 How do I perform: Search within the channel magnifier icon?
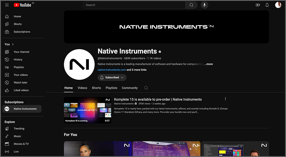(146, 88)
